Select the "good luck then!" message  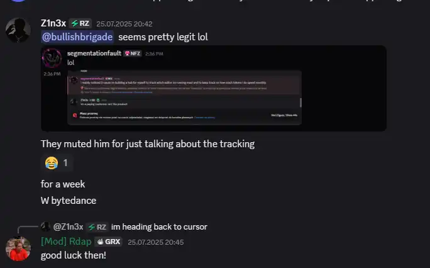tap(74, 255)
